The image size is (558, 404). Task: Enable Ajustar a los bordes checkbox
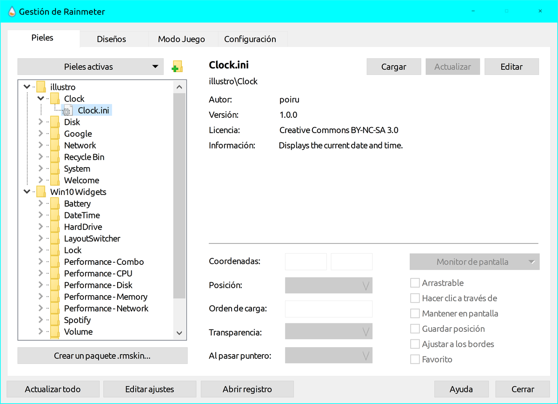pos(415,344)
